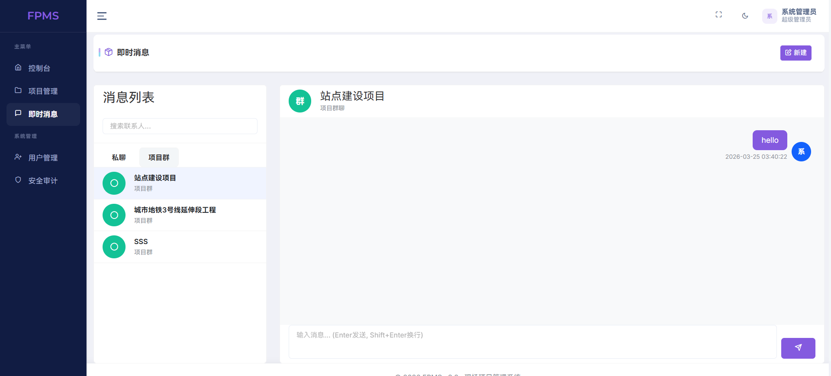Screen dimensions: 831x376
Task: Select 即时消息 sidebar item
Action: coord(43,114)
